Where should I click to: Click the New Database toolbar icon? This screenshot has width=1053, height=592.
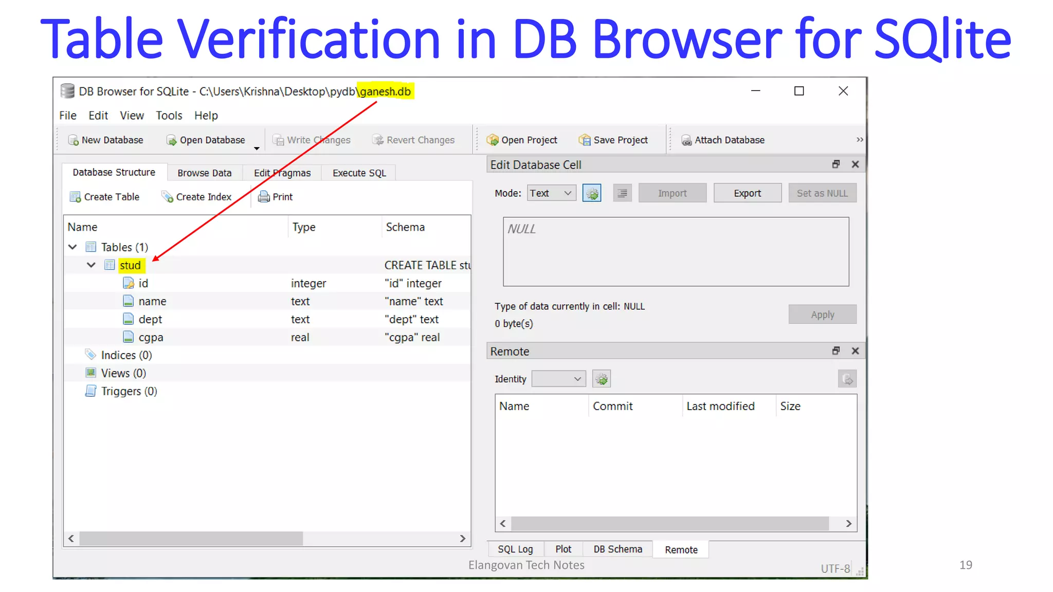click(73, 140)
